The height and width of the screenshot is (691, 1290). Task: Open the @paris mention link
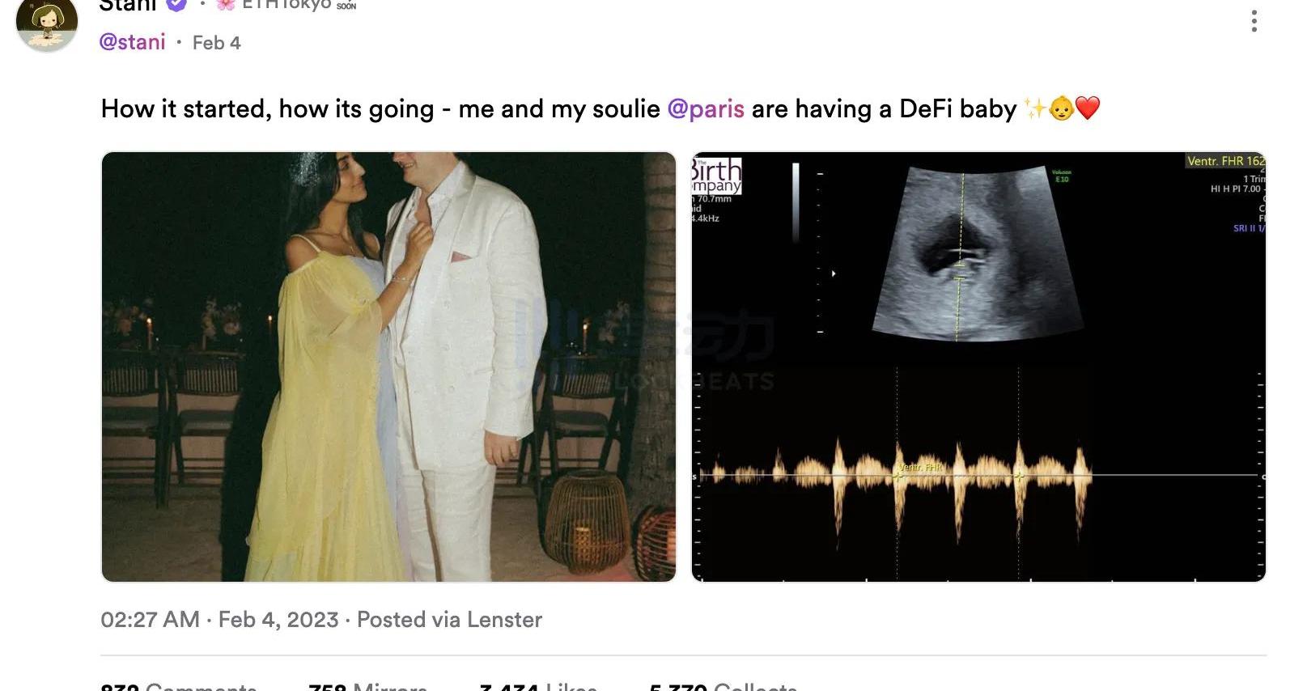705,108
